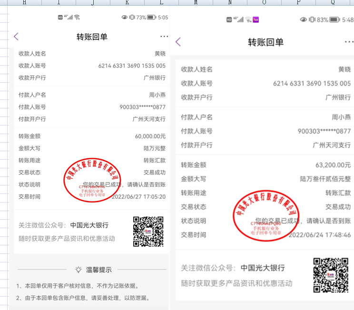Click QR code on left receipt
Viewport: 354px width, 310px height.
tap(148, 232)
